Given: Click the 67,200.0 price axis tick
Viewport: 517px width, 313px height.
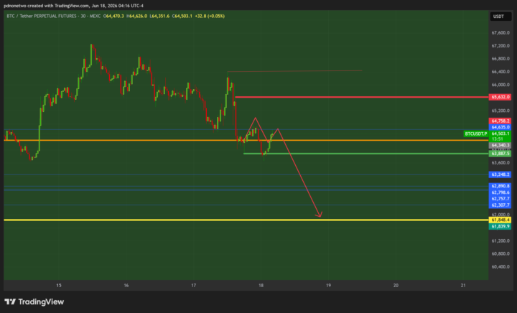Looking at the screenshot, I should 500,45.
